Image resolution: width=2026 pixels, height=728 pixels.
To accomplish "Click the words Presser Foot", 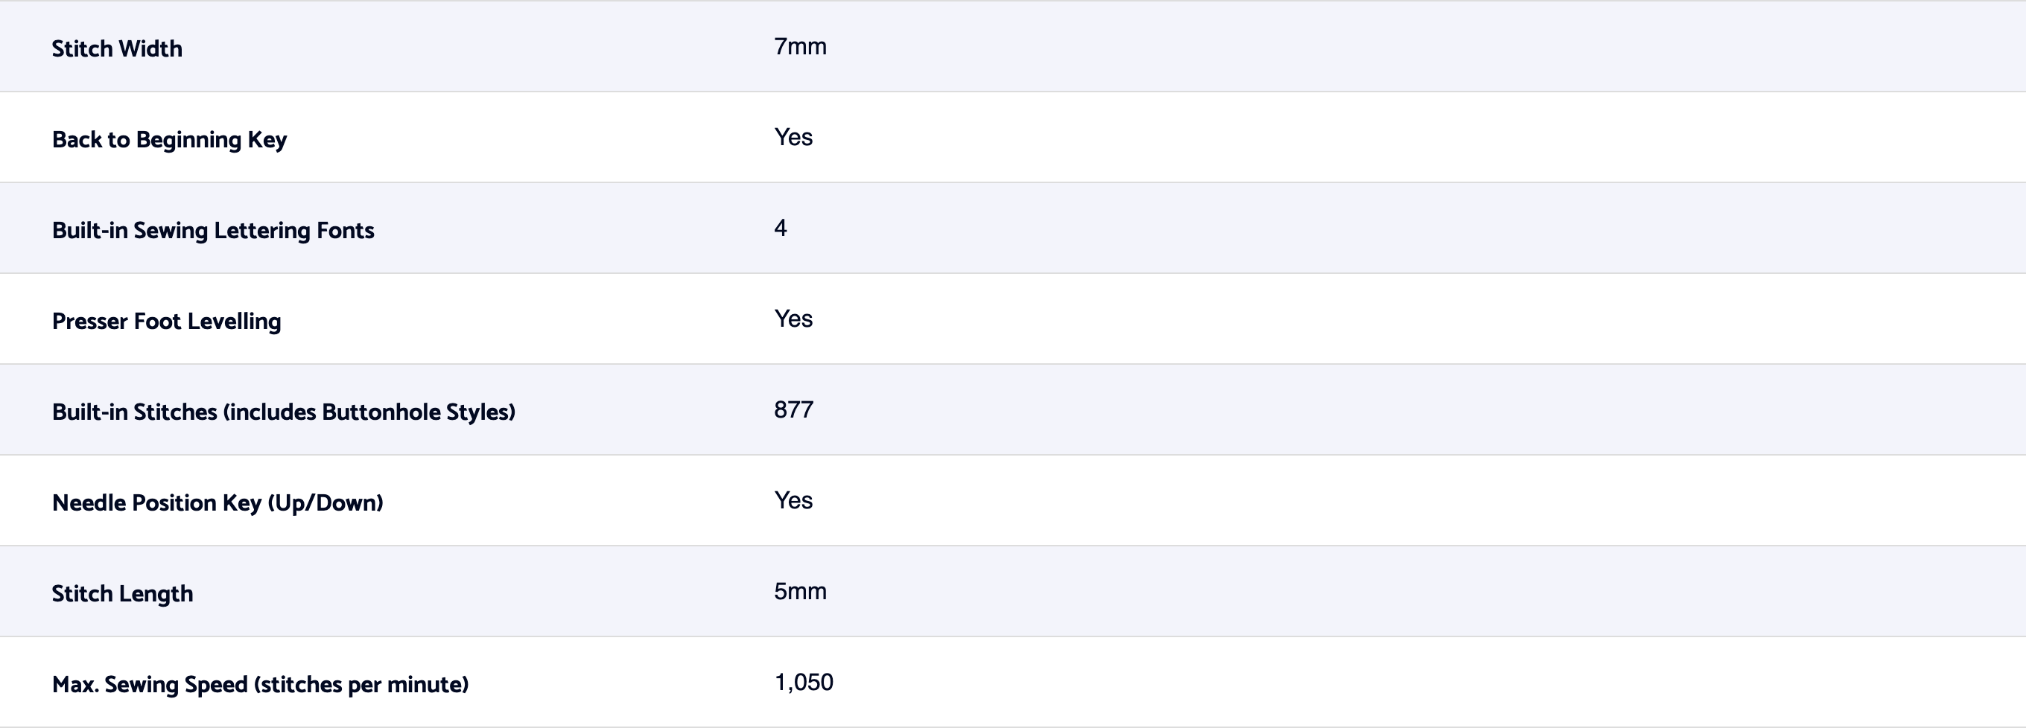I will click(116, 321).
